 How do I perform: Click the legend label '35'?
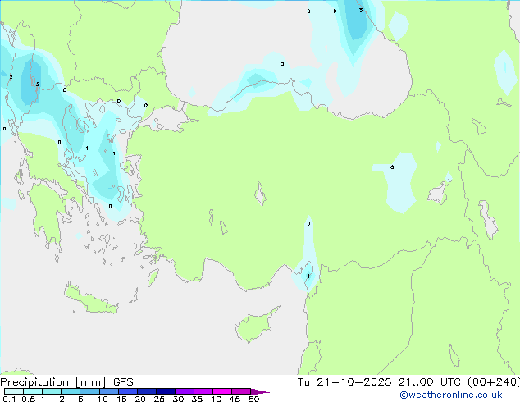click(197, 399)
